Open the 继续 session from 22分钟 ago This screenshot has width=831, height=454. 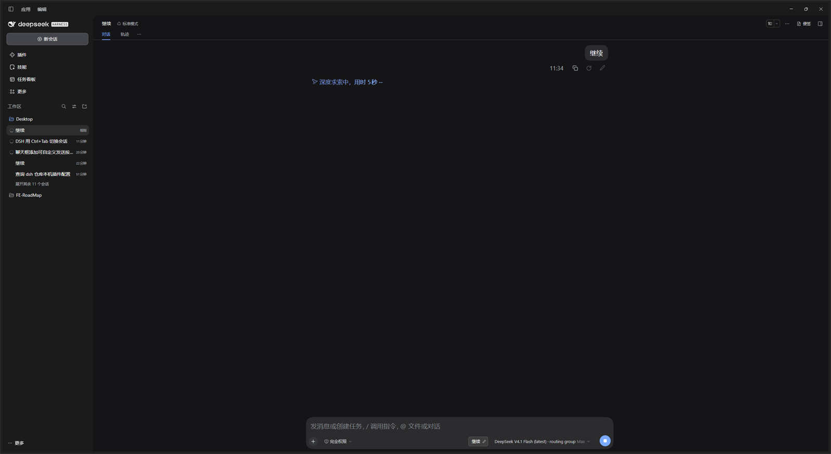coord(47,163)
